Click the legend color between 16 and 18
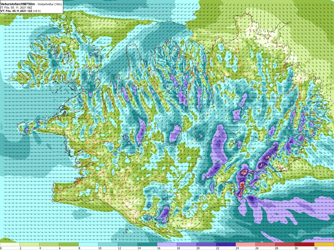 point(167,244)
